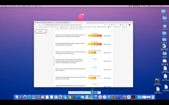Add comment on similar employers statement
This screenshot has width=169, height=105.
click(x=107, y=36)
